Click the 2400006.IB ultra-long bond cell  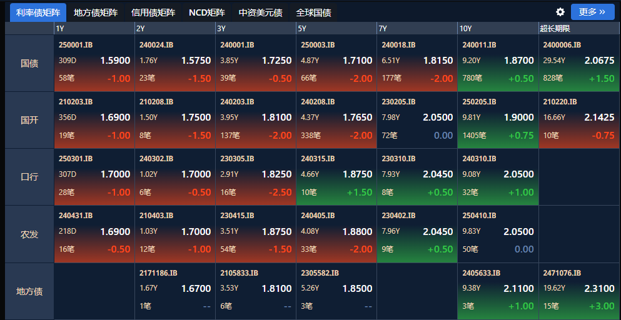coord(578,63)
